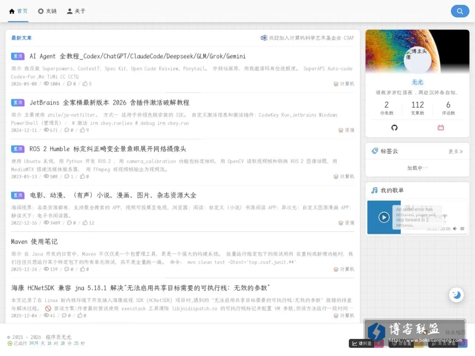Click the blogger name 无尤

click(x=417, y=82)
